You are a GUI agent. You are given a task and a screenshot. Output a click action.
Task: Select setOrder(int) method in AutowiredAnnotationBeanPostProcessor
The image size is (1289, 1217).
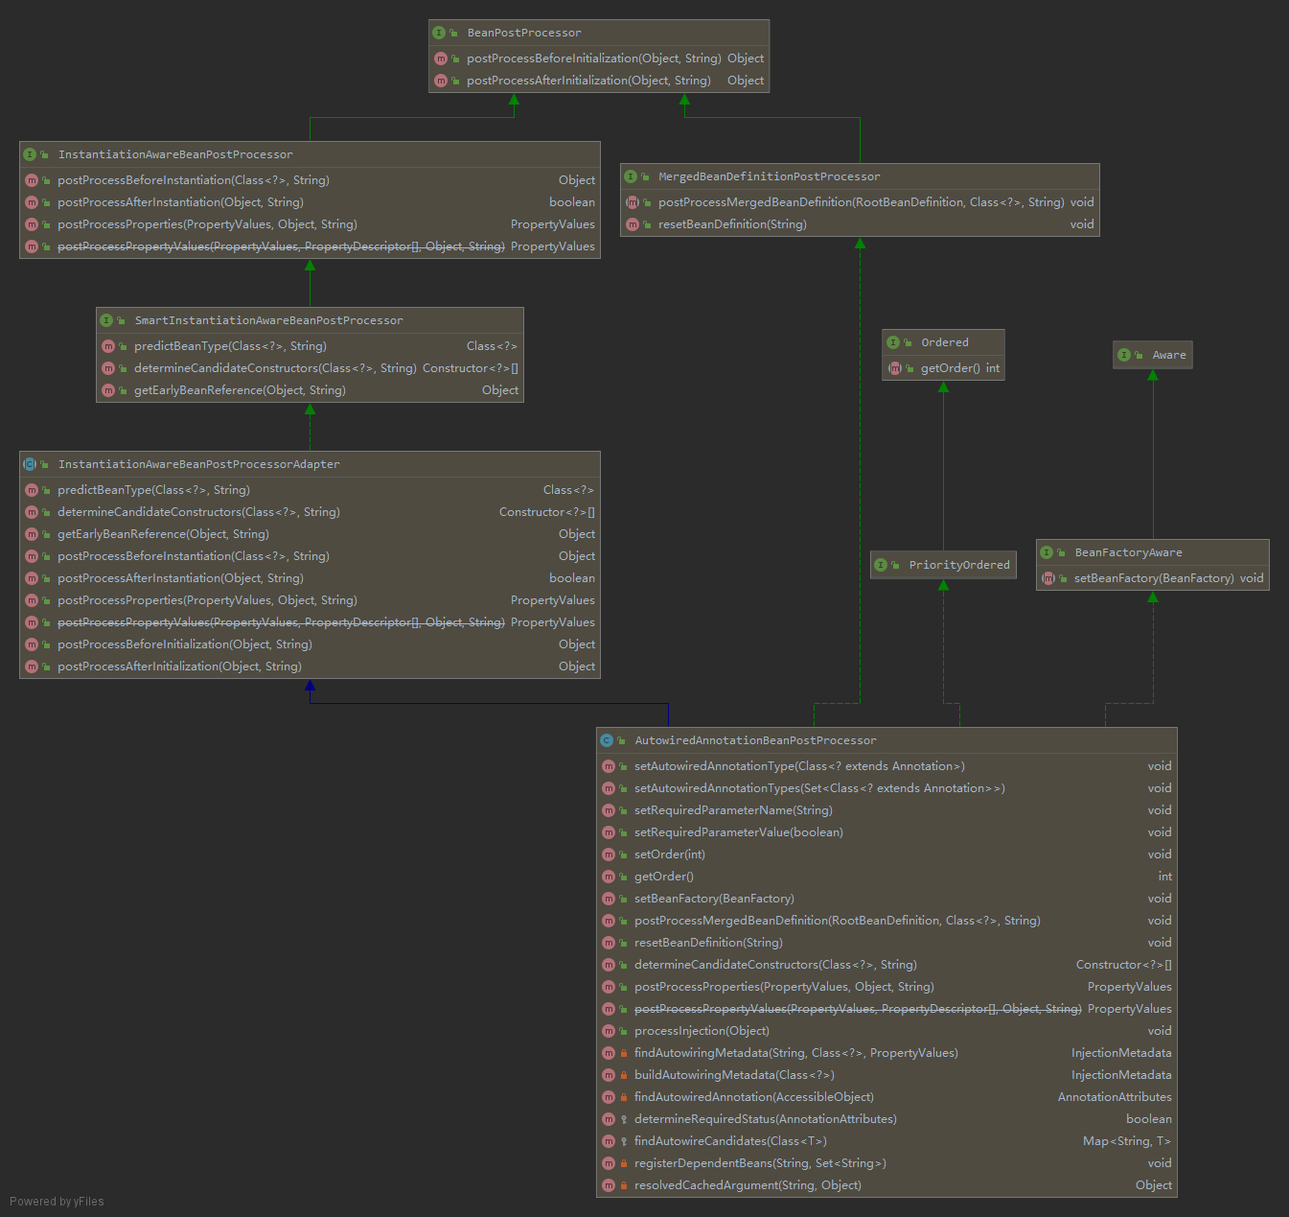point(669,854)
